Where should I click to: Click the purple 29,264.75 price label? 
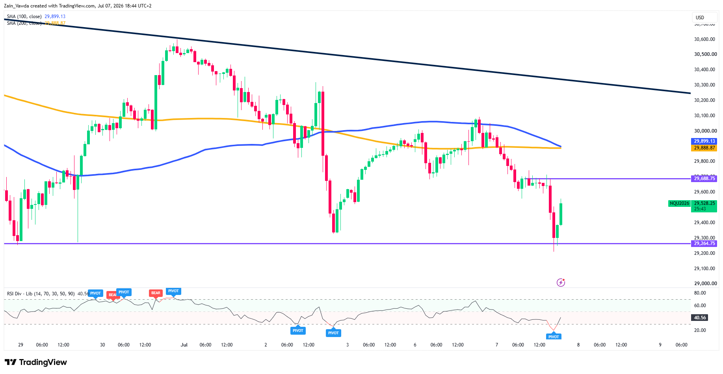click(704, 243)
